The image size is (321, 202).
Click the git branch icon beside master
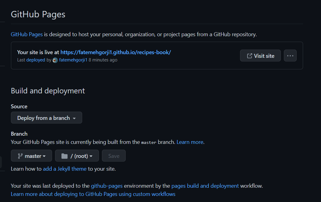(20, 156)
